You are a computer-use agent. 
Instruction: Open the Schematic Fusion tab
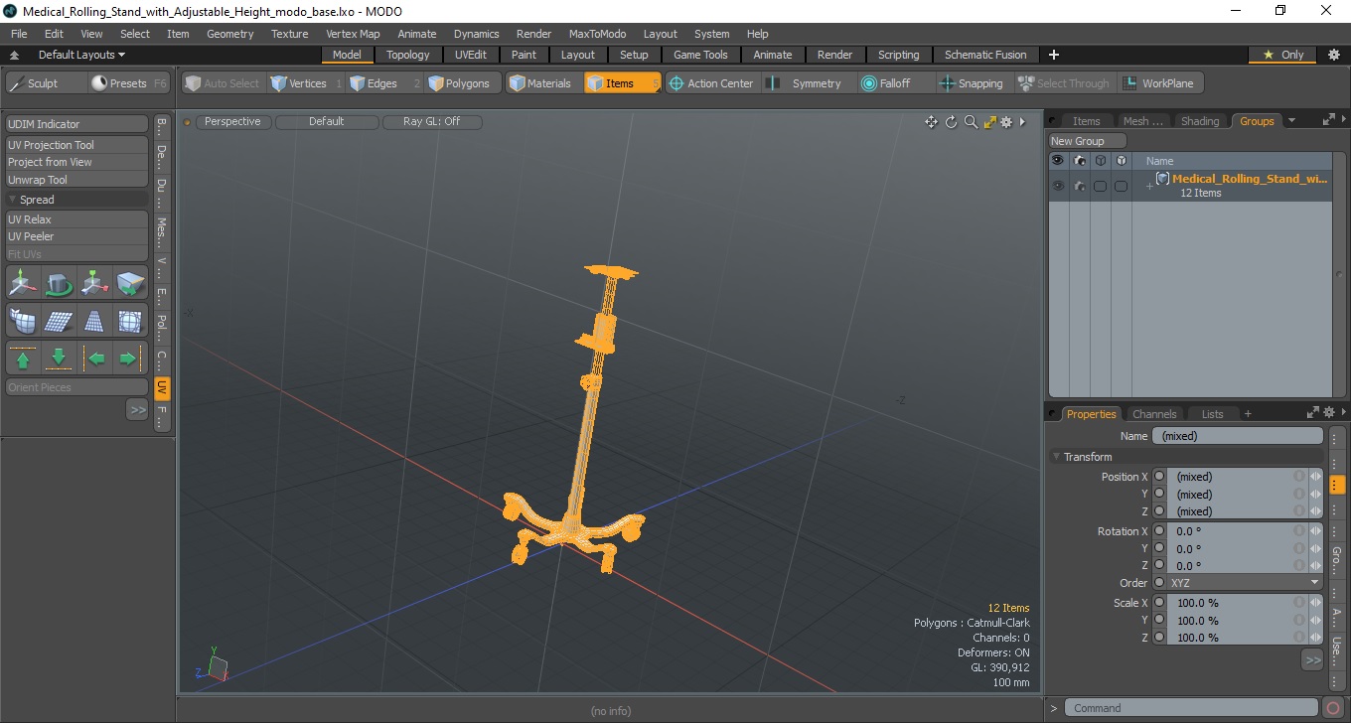[985, 55]
